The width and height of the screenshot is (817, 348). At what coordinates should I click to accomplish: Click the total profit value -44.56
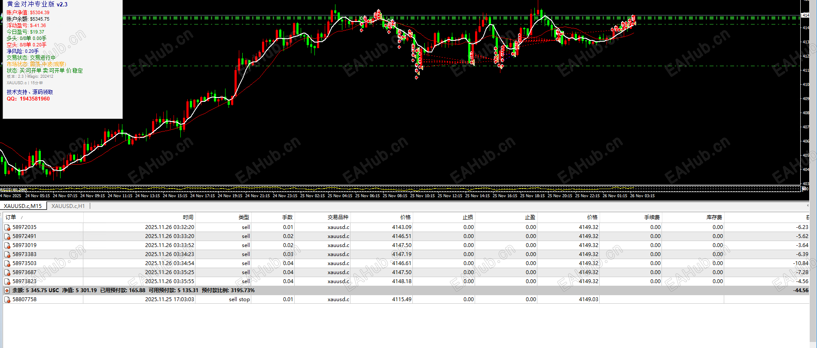pyautogui.click(x=801, y=290)
